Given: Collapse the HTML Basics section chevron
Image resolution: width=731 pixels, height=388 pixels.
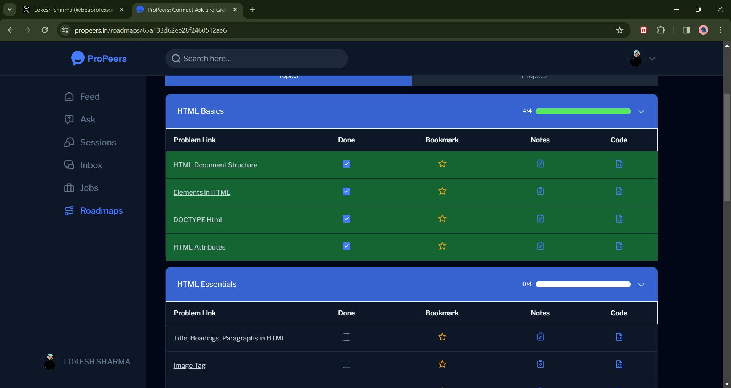Looking at the screenshot, I should point(641,111).
